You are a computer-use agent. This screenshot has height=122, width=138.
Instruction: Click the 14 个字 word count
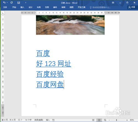28,120
